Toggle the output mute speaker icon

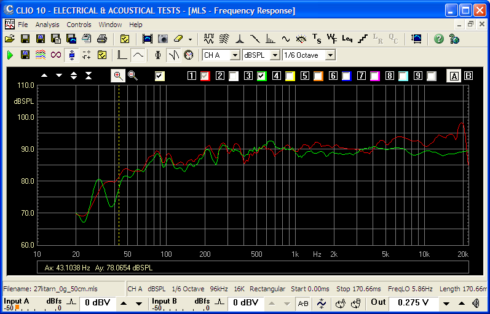(476, 303)
